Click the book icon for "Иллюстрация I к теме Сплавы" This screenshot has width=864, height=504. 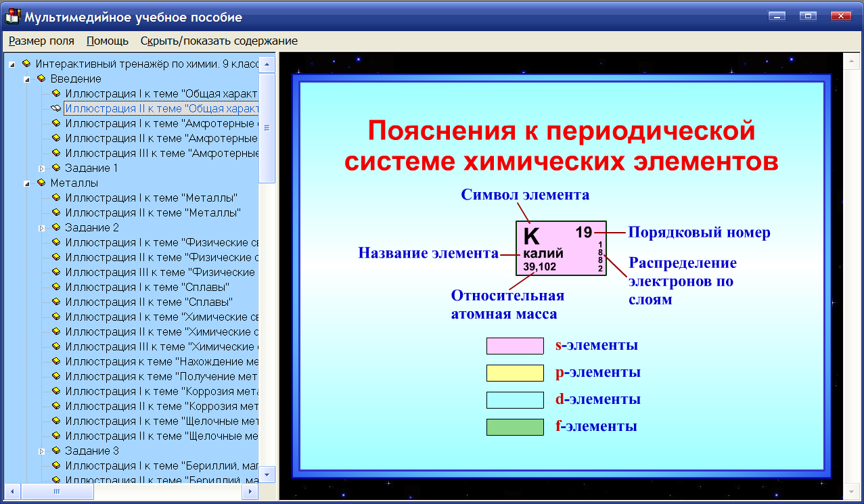click(x=55, y=286)
